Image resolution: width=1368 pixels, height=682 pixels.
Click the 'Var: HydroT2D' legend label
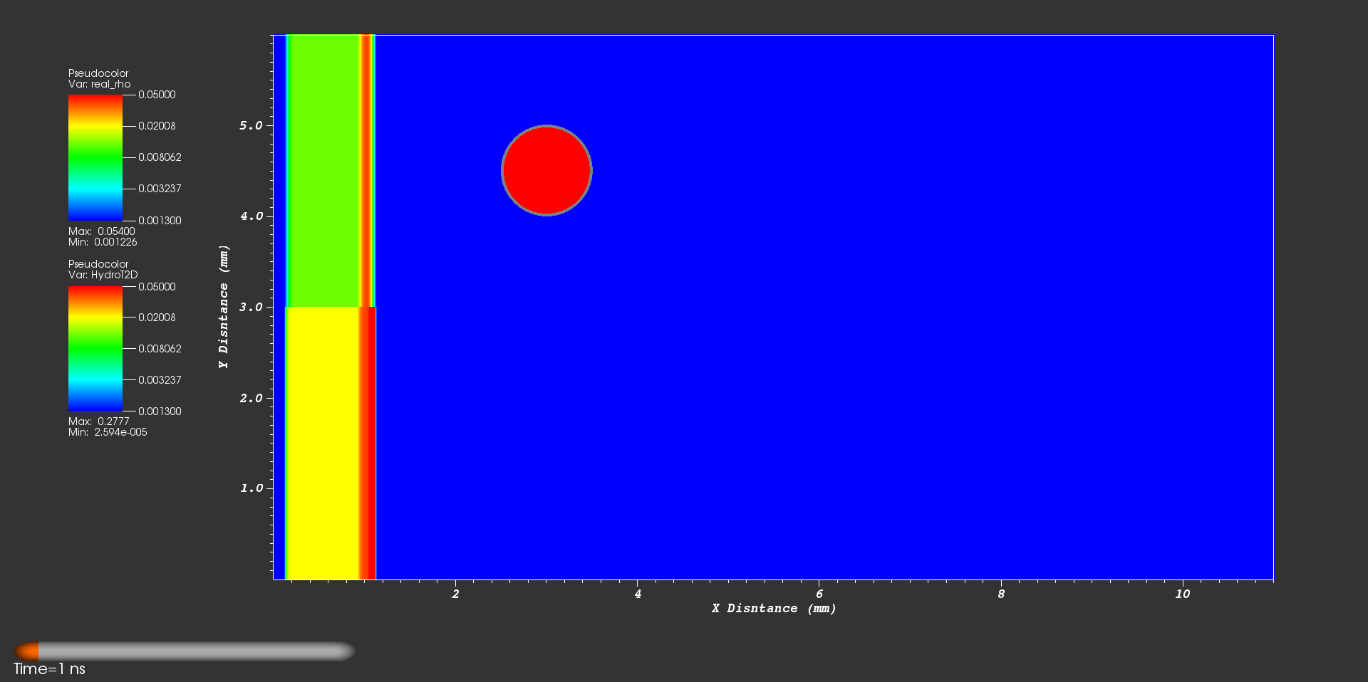point(103,275)
